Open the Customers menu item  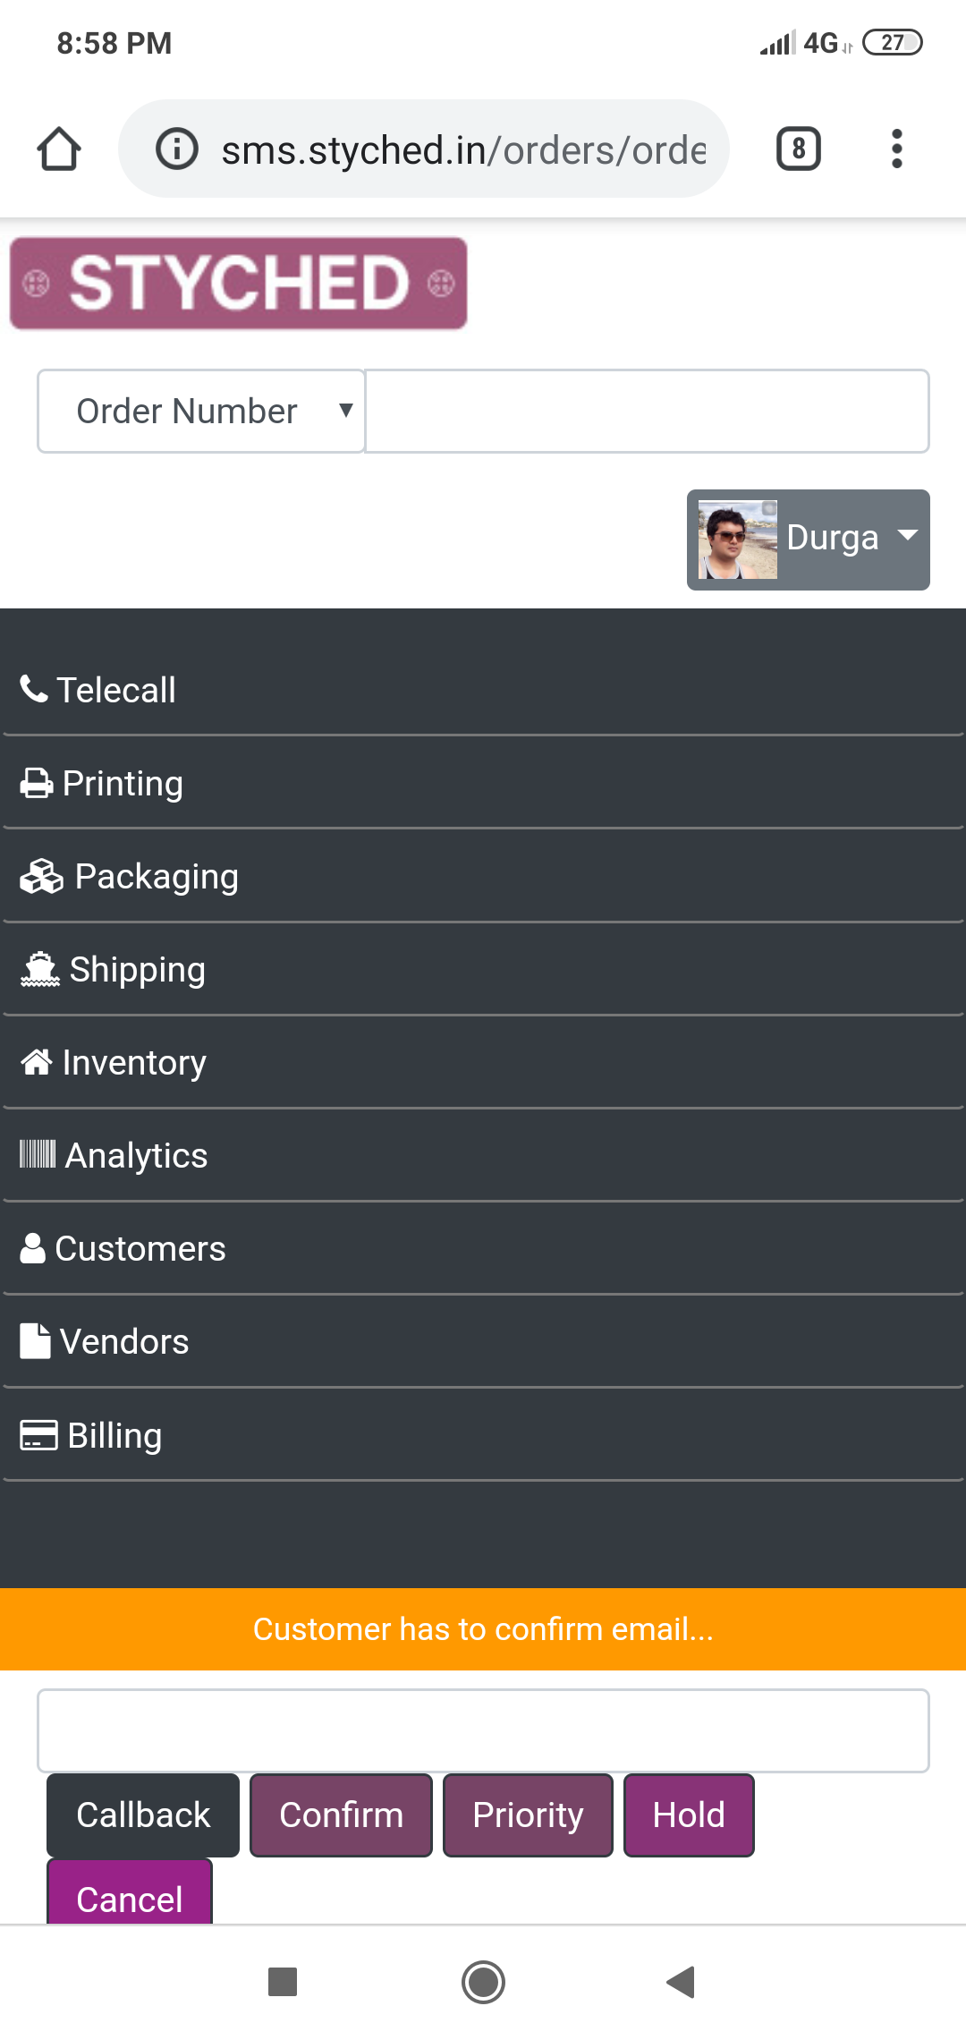(483, 1248)
